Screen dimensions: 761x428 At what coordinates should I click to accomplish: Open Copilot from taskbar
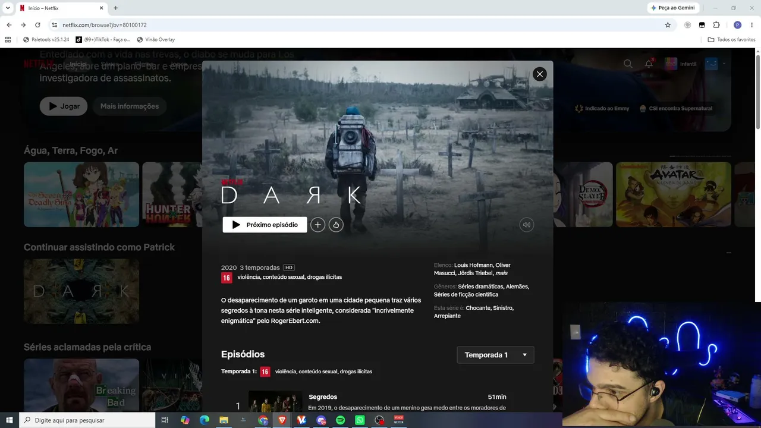pyautogui.click(x=185, y=420)
